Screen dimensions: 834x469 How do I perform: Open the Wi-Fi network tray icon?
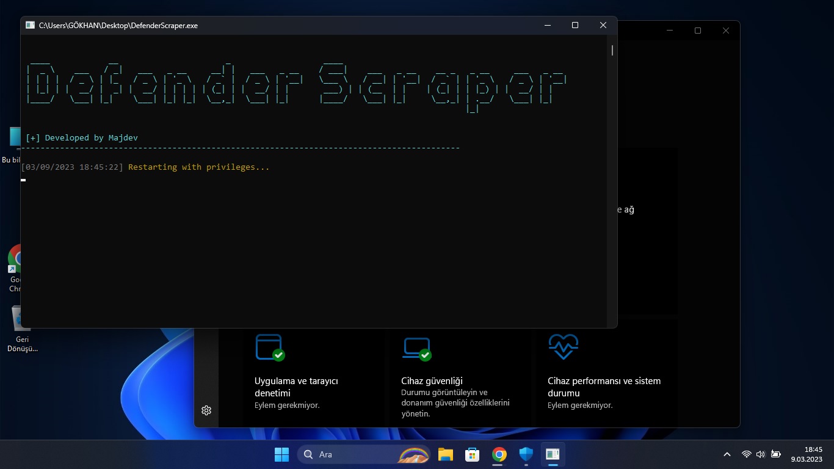(x=746, y=454)
